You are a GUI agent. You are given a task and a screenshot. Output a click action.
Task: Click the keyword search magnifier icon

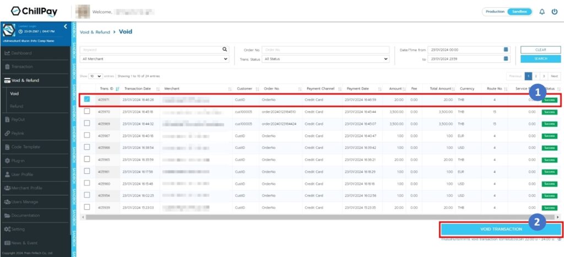tap(225, 50)
